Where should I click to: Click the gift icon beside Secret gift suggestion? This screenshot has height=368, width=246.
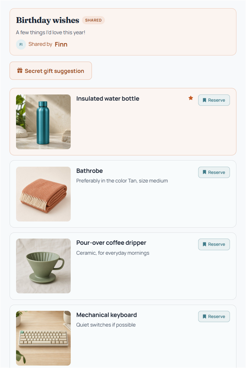pos(20,70)
